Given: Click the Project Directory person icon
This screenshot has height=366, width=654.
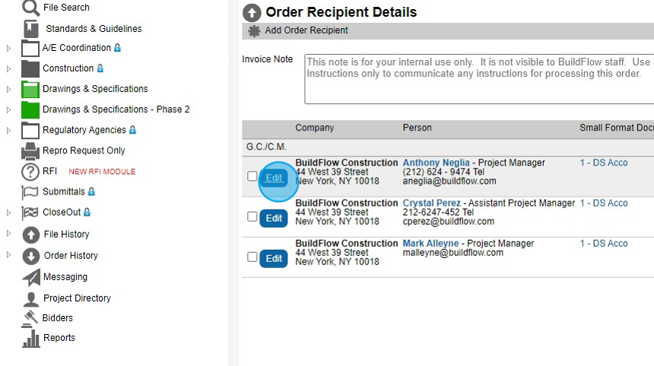Looking at the screenshot, I should click(x=30, y=298).
